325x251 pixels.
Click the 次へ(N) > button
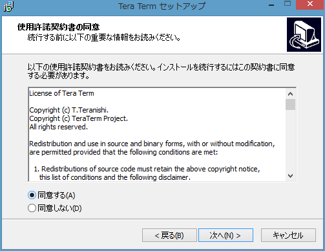225,235
